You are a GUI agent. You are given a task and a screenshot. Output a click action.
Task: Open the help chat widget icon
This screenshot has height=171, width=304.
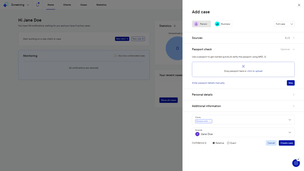click(296, 163)
